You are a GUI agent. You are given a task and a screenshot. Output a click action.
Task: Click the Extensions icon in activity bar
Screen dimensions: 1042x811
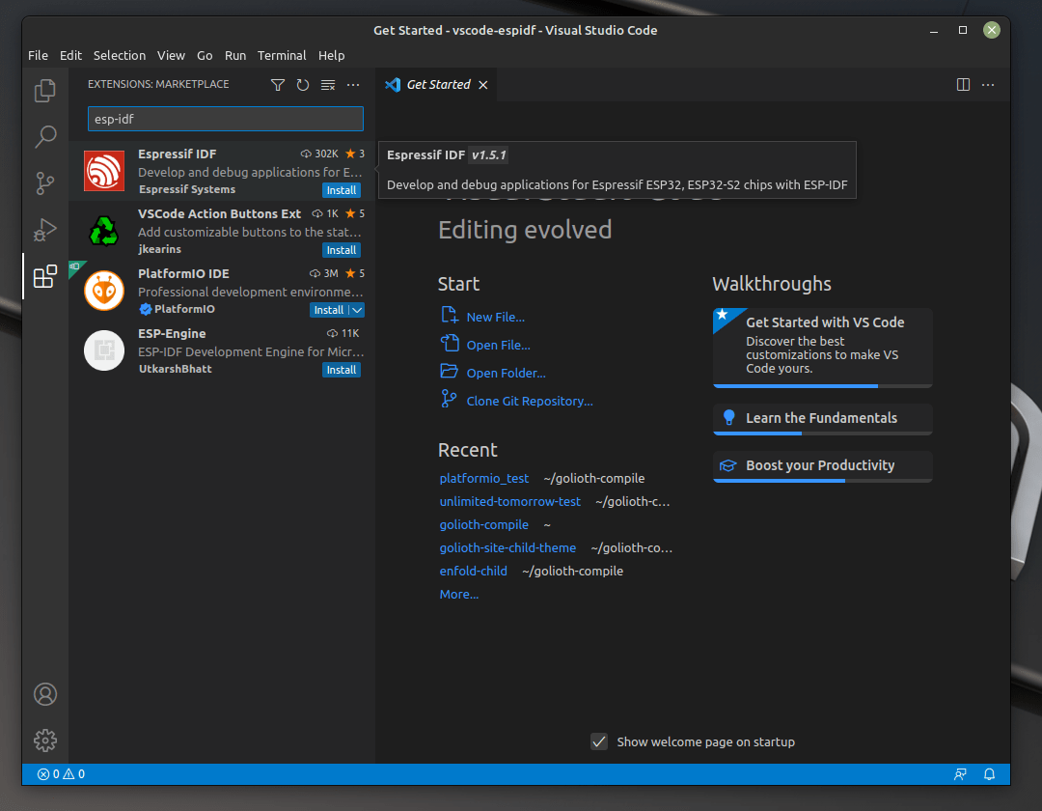44,276
